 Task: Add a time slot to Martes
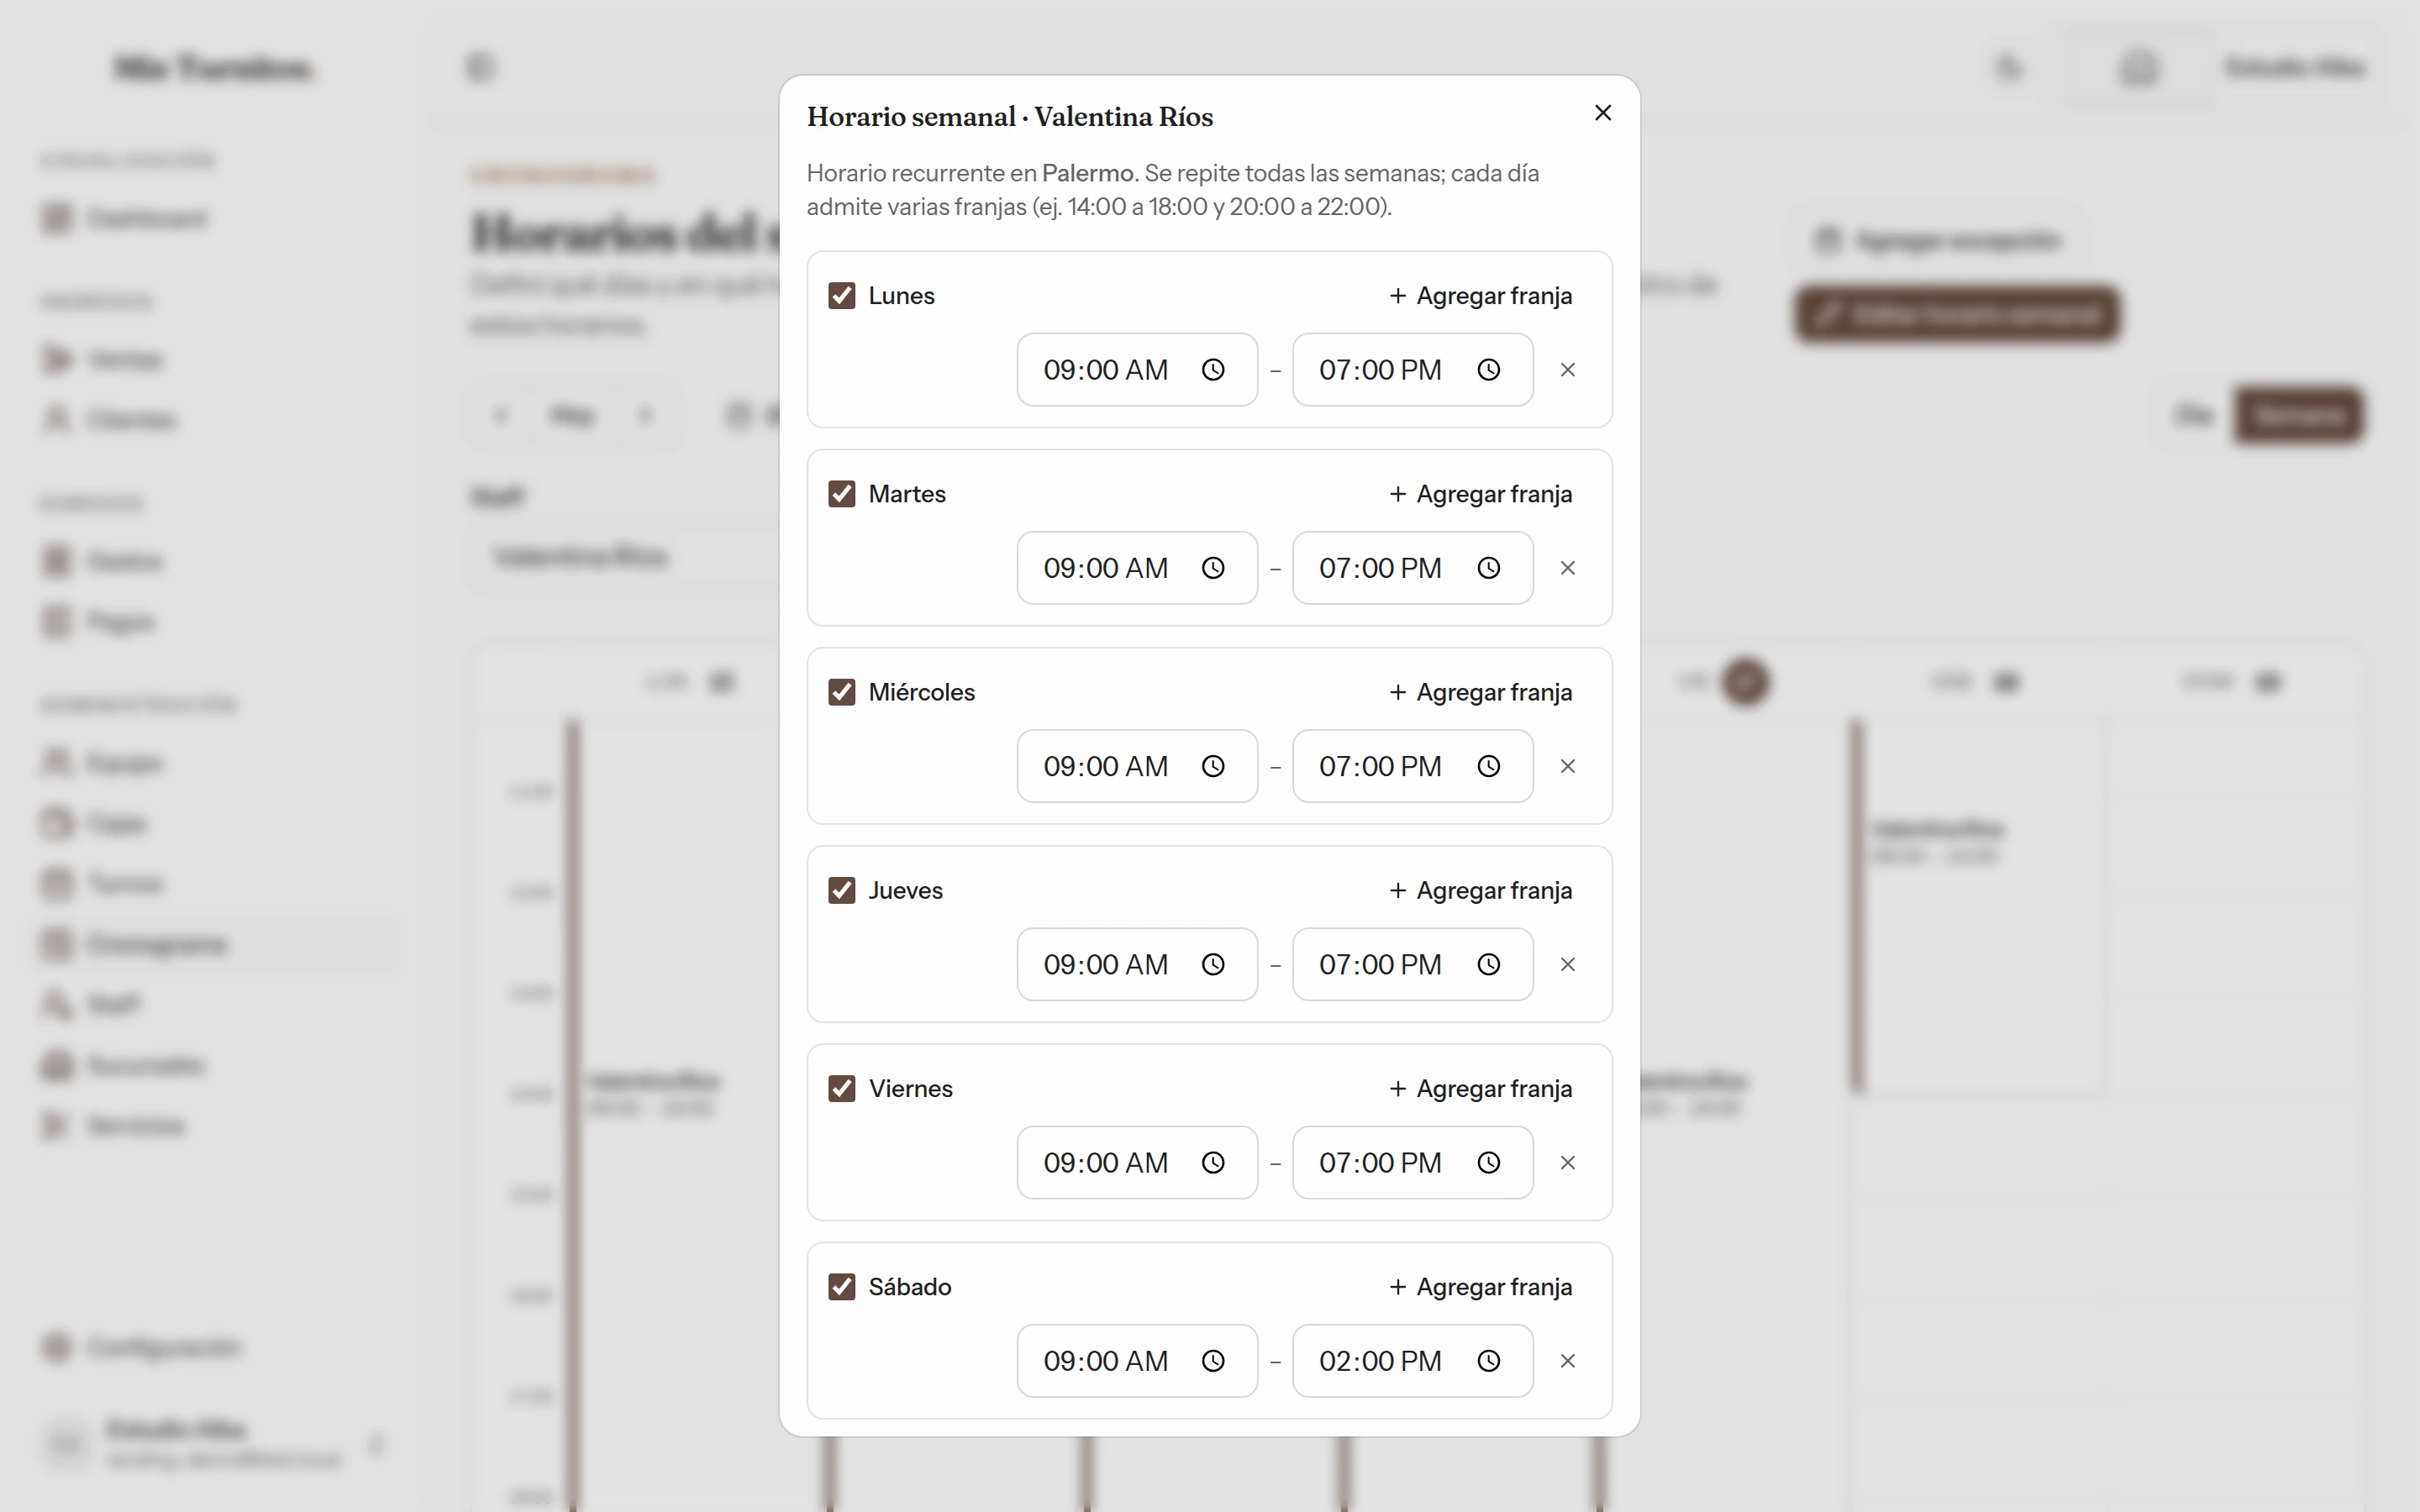pyautogui.click(x=1481, y=494)
